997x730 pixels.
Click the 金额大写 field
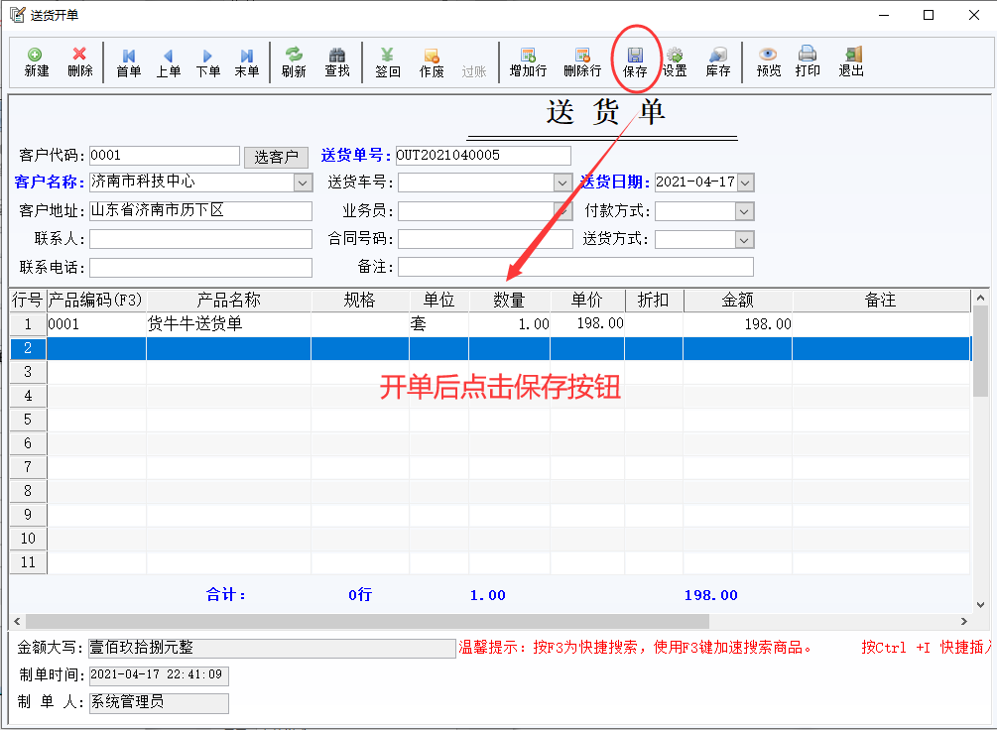[x=272, y=648]
